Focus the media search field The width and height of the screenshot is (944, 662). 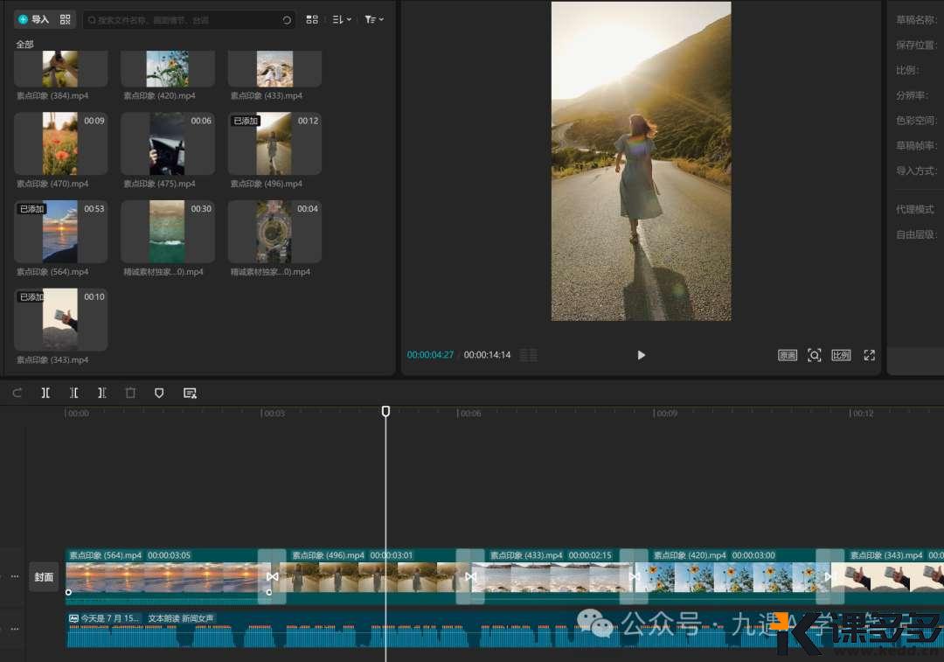tap(189, 20)
